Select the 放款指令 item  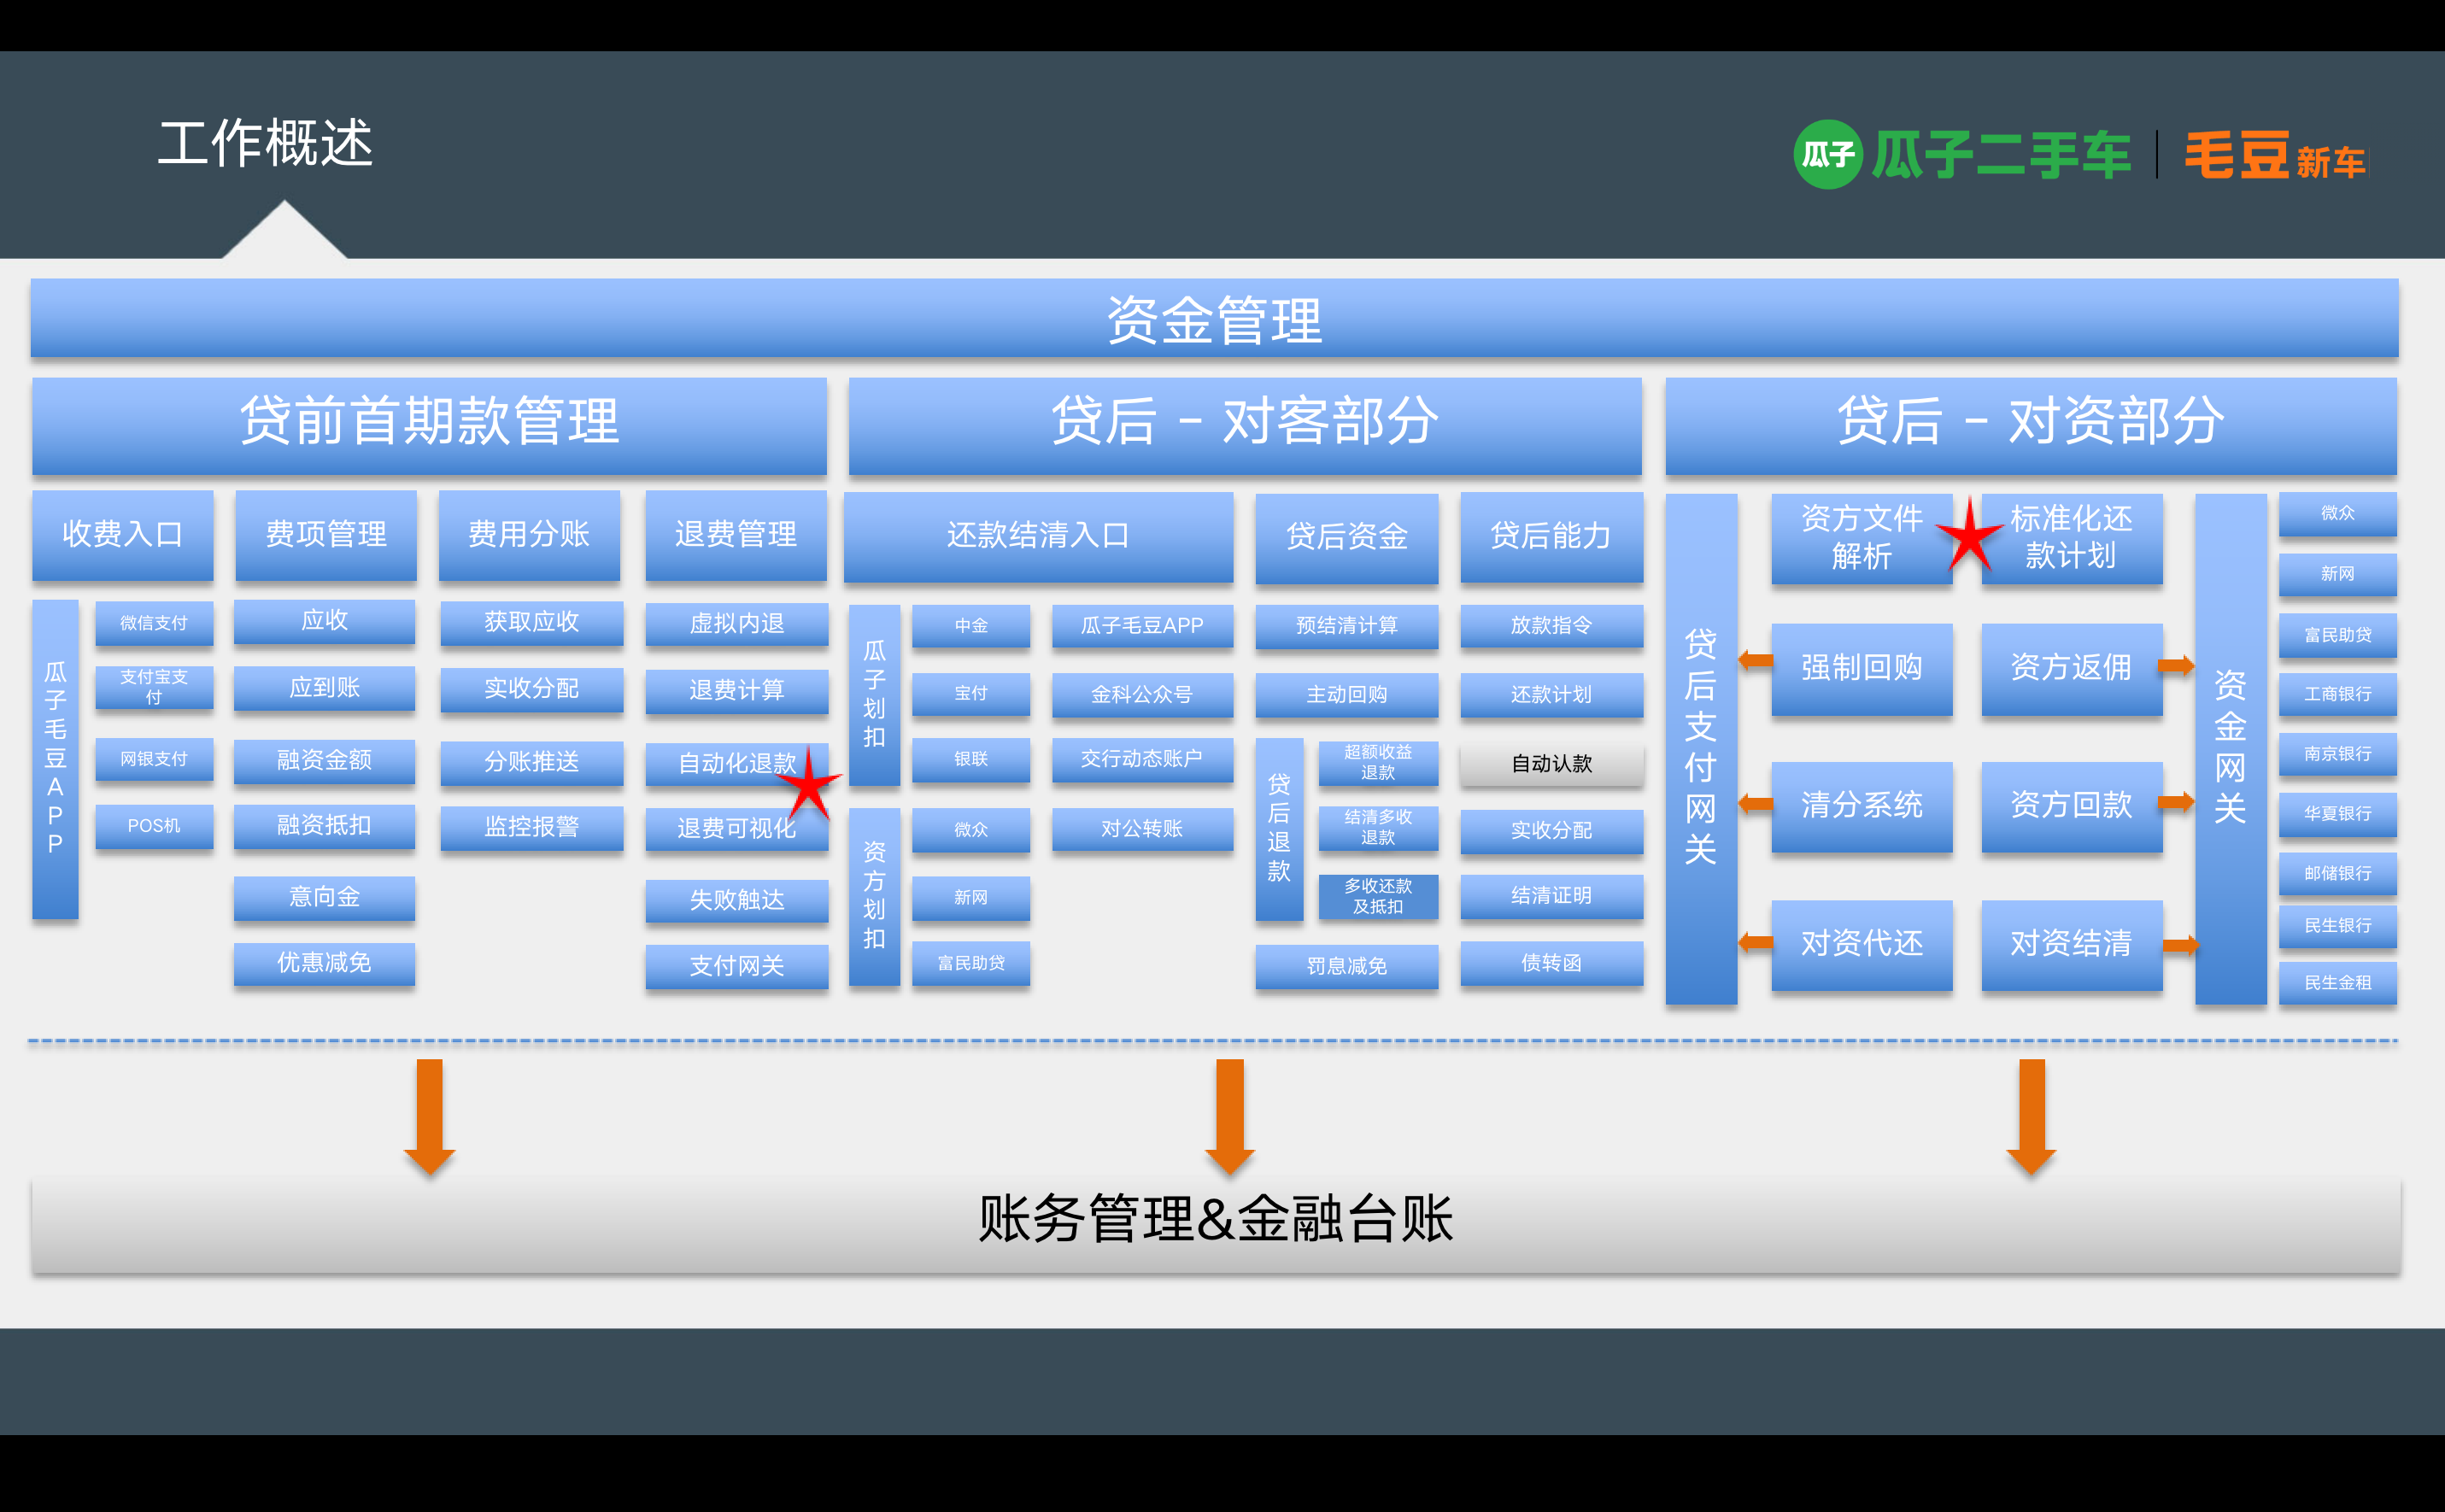click(x=1551, y=626)
